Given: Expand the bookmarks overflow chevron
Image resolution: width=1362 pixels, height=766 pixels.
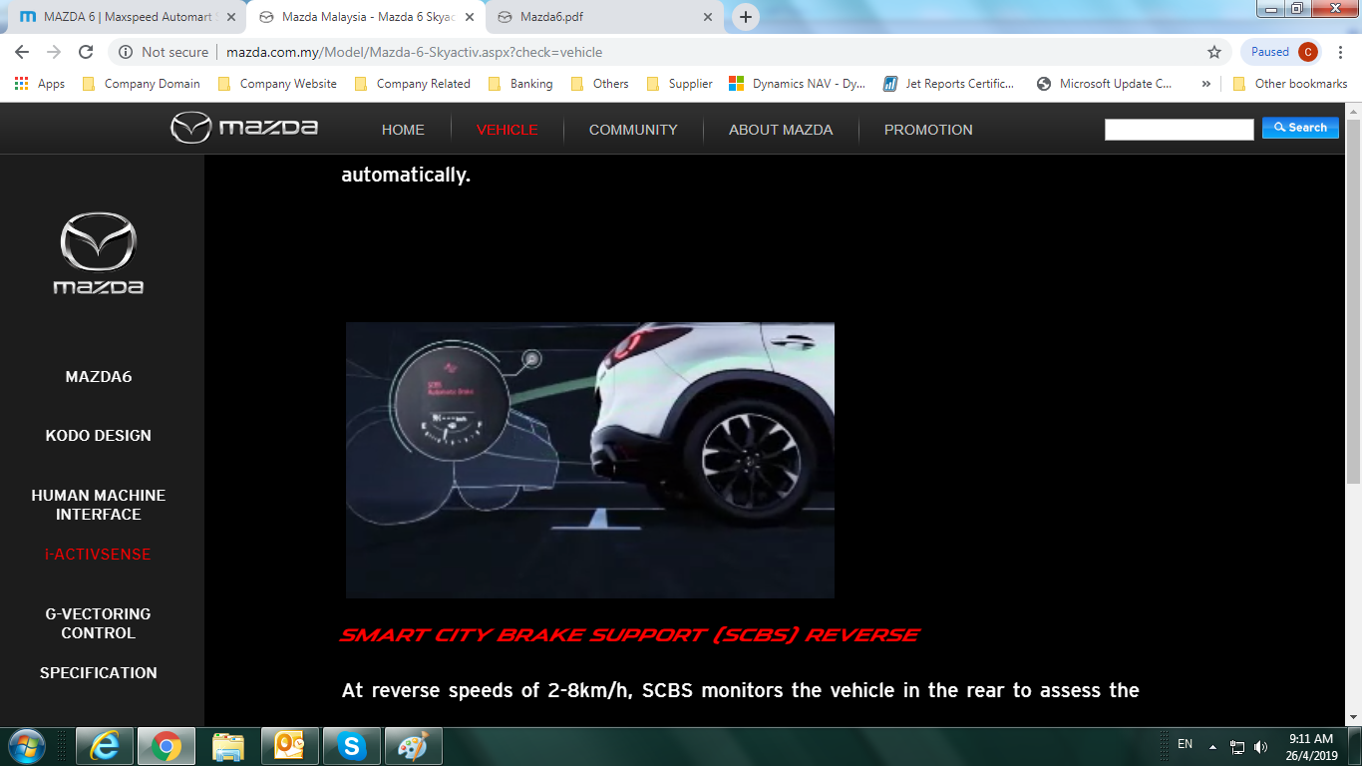Looking at the screenshot, I should click(1205, 84).
